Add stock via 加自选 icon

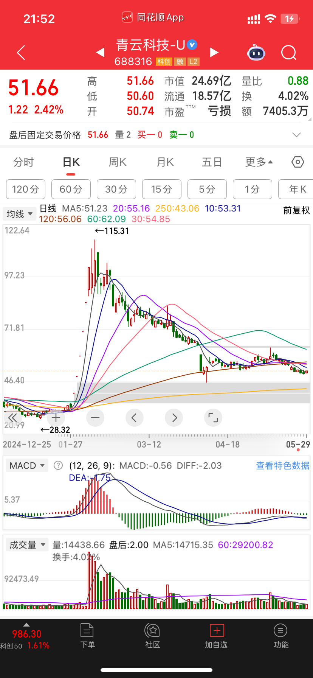pyautogui.click(x=217, y=630)
